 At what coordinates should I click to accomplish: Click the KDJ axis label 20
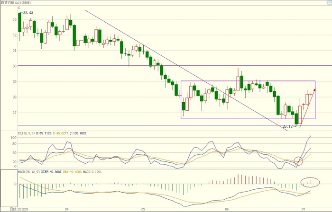point(14,162)
